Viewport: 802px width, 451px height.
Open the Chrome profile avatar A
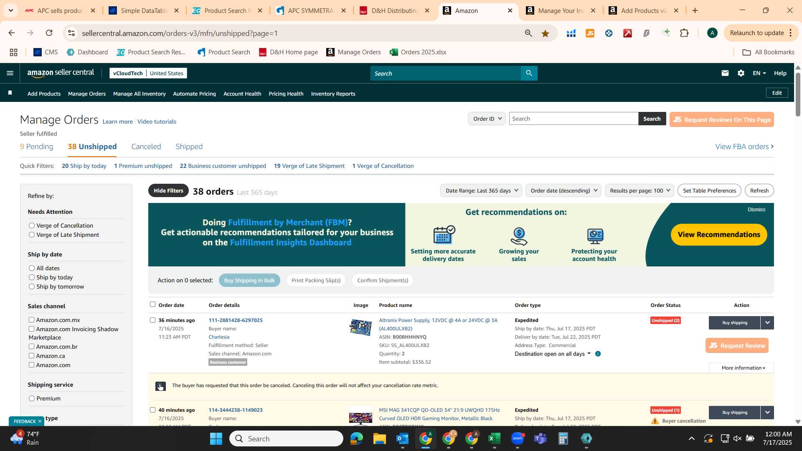coord(713,33)
